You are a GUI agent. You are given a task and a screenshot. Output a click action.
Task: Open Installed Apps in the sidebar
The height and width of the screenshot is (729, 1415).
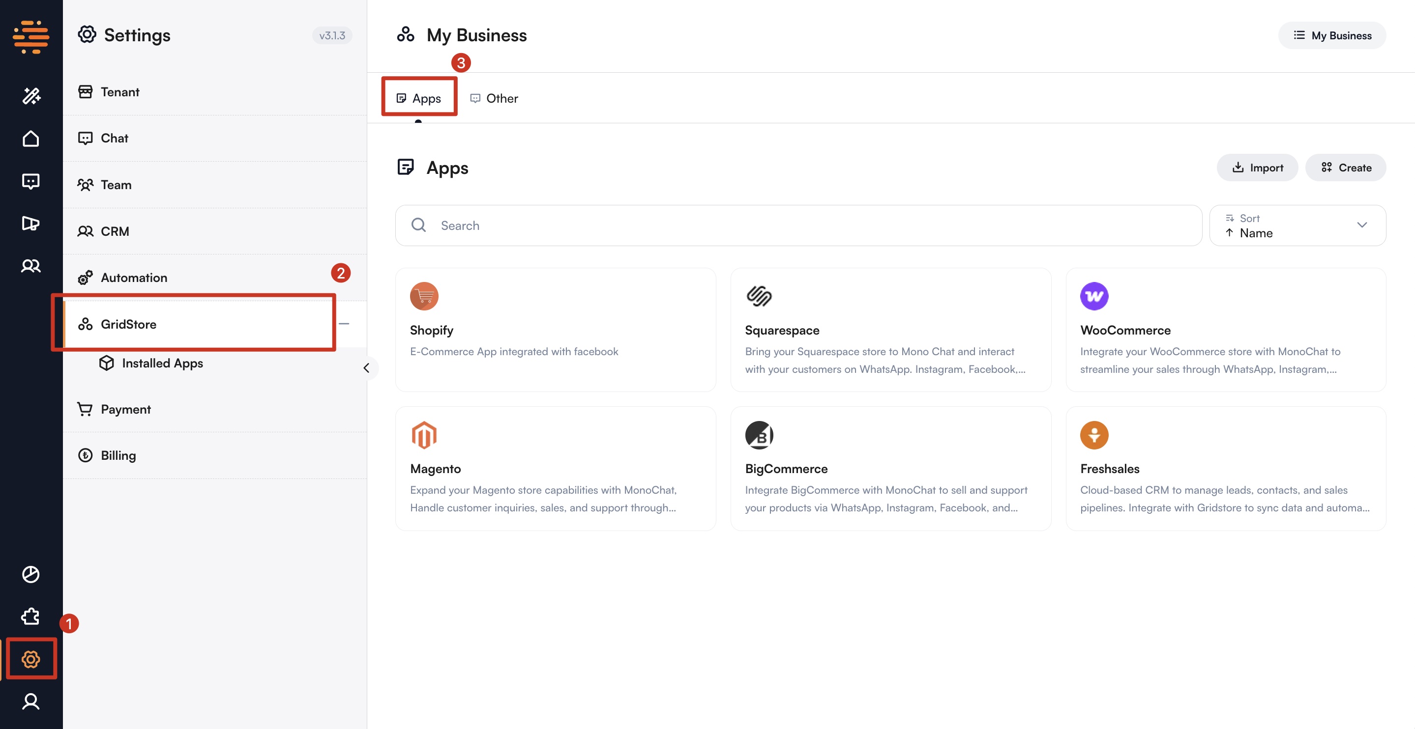tap(162, 364)
